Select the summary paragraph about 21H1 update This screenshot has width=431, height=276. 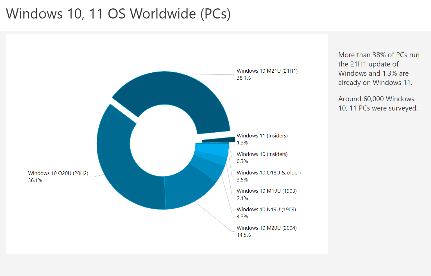pos(379,68)
